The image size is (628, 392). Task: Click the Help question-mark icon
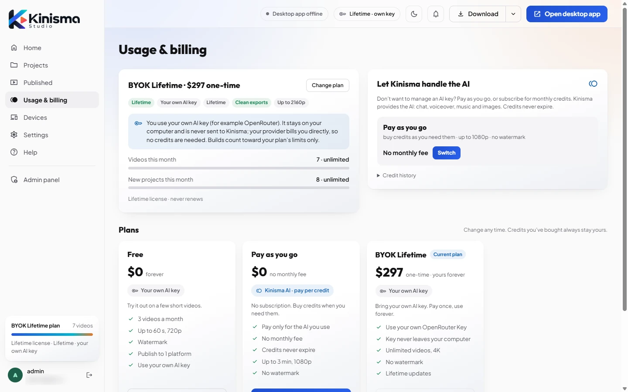coord(14,152)
